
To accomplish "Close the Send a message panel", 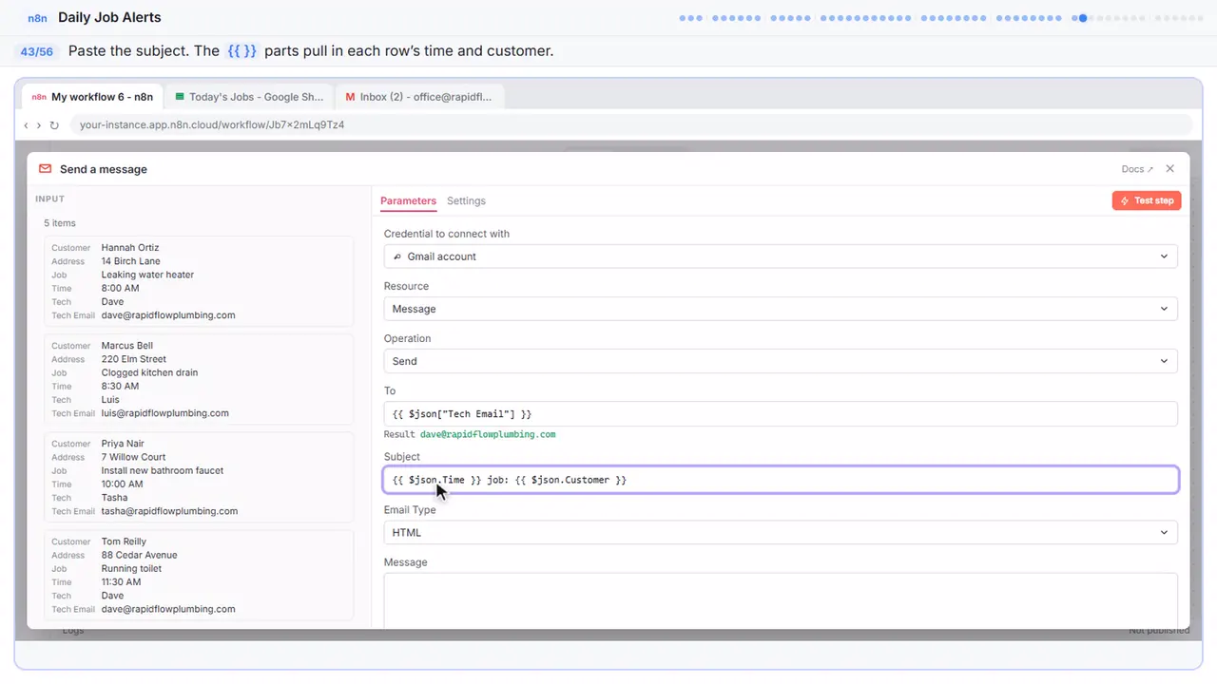I will point(1170,169).
